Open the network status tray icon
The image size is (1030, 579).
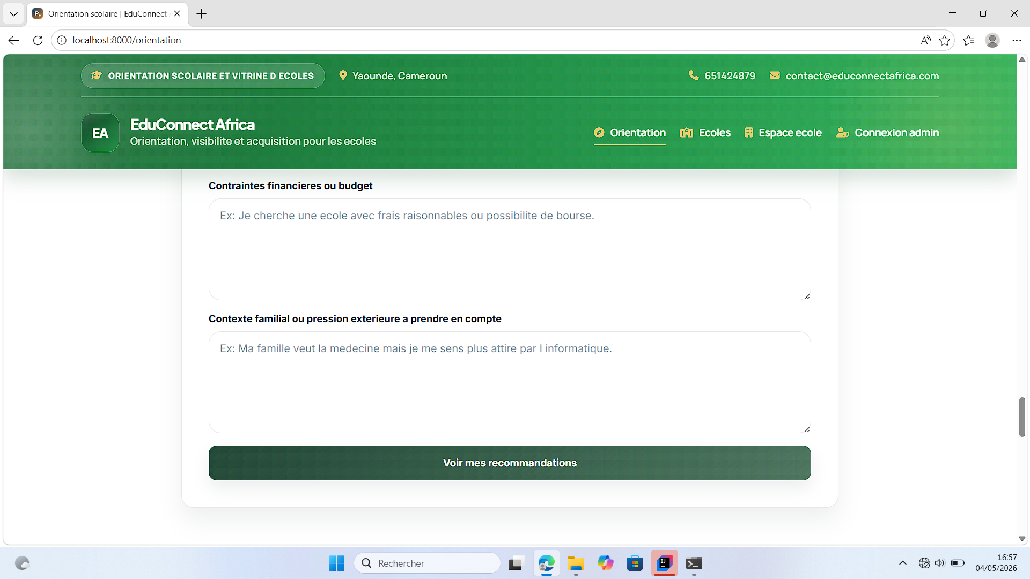tap(924, 563)
